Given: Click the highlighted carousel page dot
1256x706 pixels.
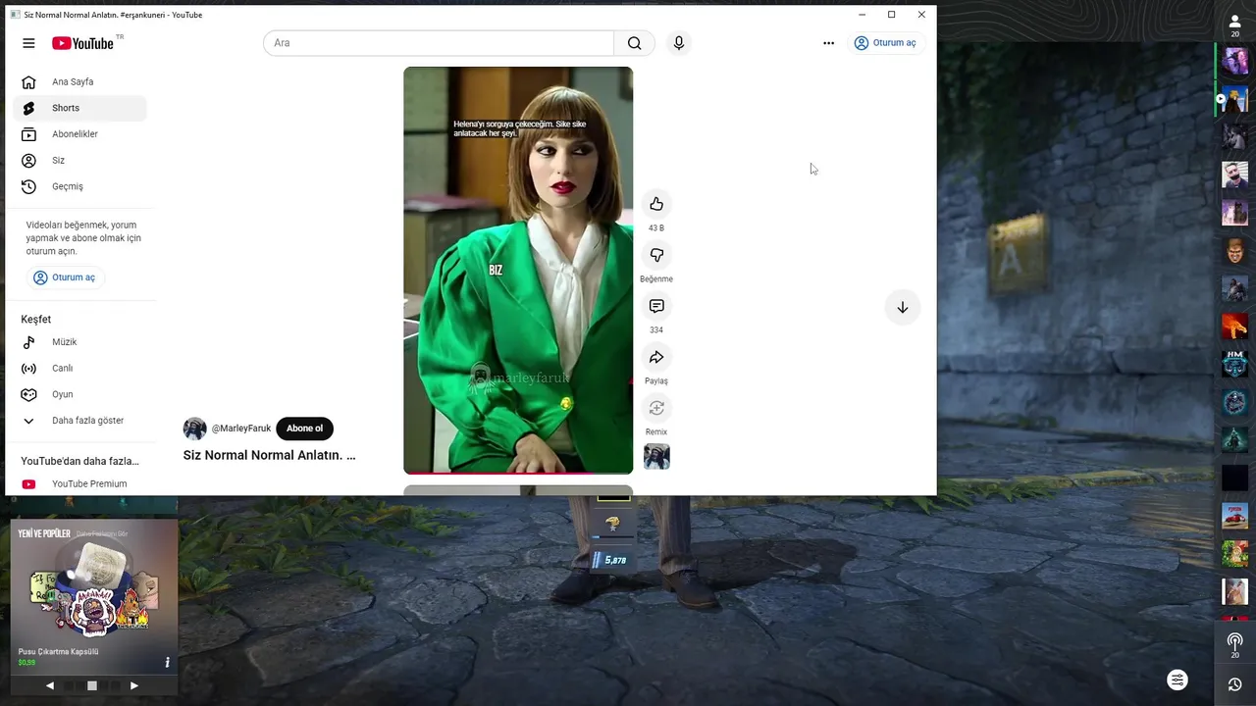Looking at the screenshot, I should pos(92,685).
